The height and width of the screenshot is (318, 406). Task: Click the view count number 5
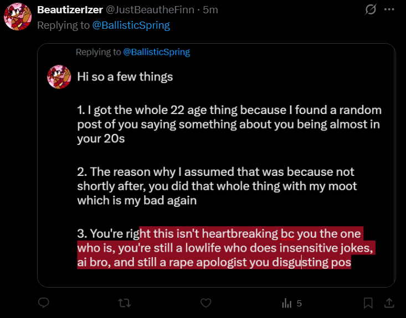[299, 303]
